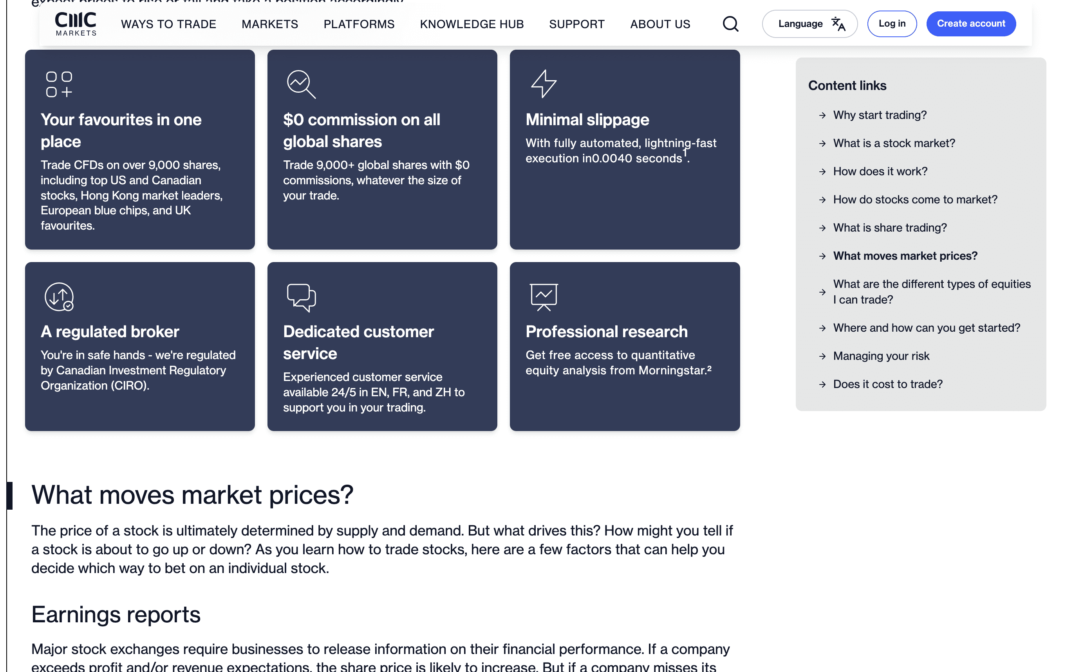Click the chat bubbles customer service icon
1084x672 pixels.
[301, 297]
